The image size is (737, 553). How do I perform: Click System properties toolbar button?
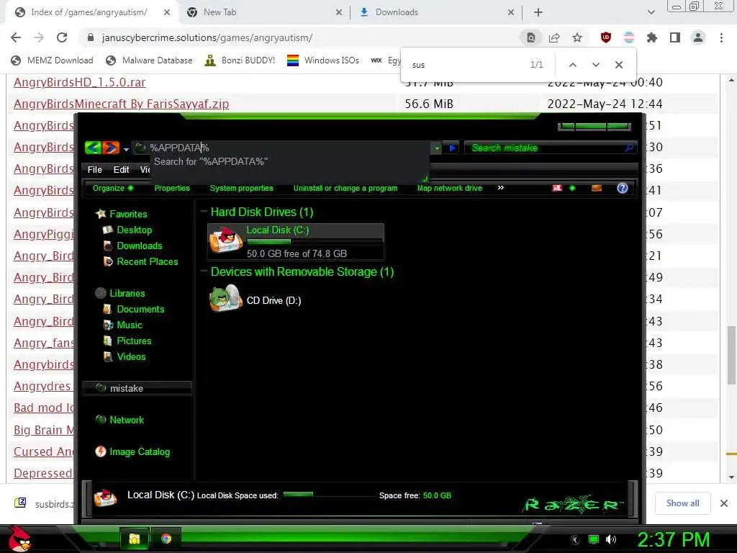[x=242, y=188]
